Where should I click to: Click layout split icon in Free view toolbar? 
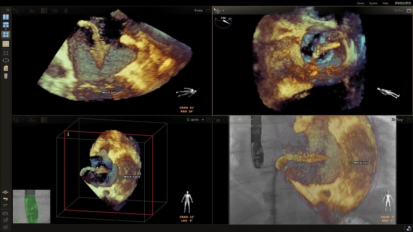tap(44, 10)
